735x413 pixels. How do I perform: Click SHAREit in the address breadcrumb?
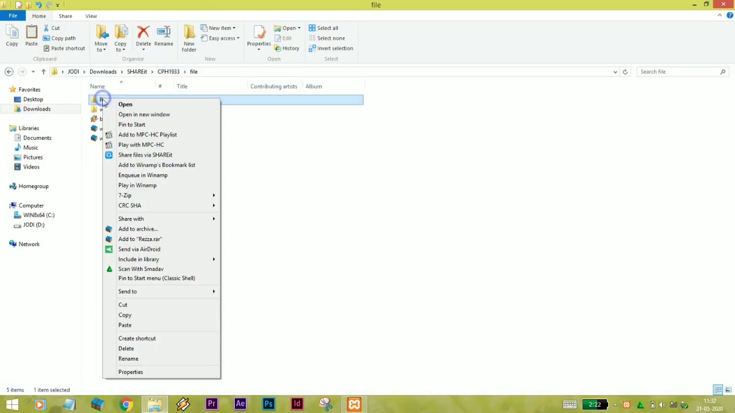[x=137, y=72]
